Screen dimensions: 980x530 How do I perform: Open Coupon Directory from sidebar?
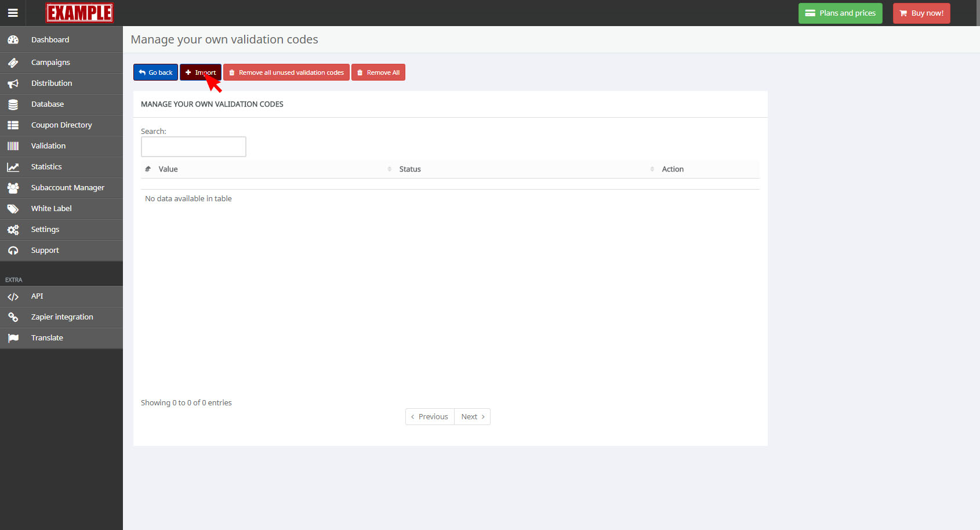point(61,125)
